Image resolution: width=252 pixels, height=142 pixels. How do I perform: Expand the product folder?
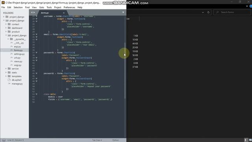click(x=6, y=32)
